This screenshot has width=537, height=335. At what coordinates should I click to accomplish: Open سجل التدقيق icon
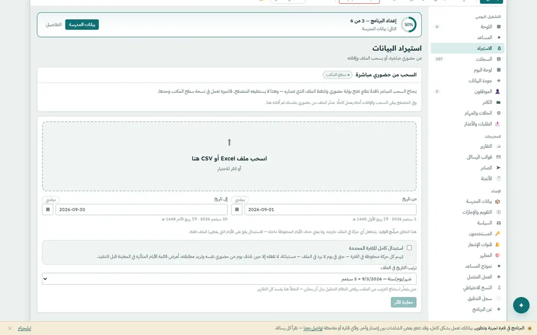coord(498,298)
